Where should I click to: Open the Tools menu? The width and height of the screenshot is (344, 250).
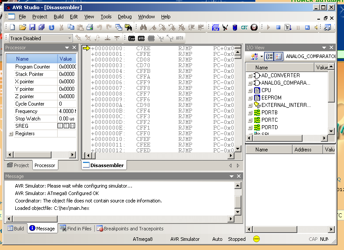point(106,17)
